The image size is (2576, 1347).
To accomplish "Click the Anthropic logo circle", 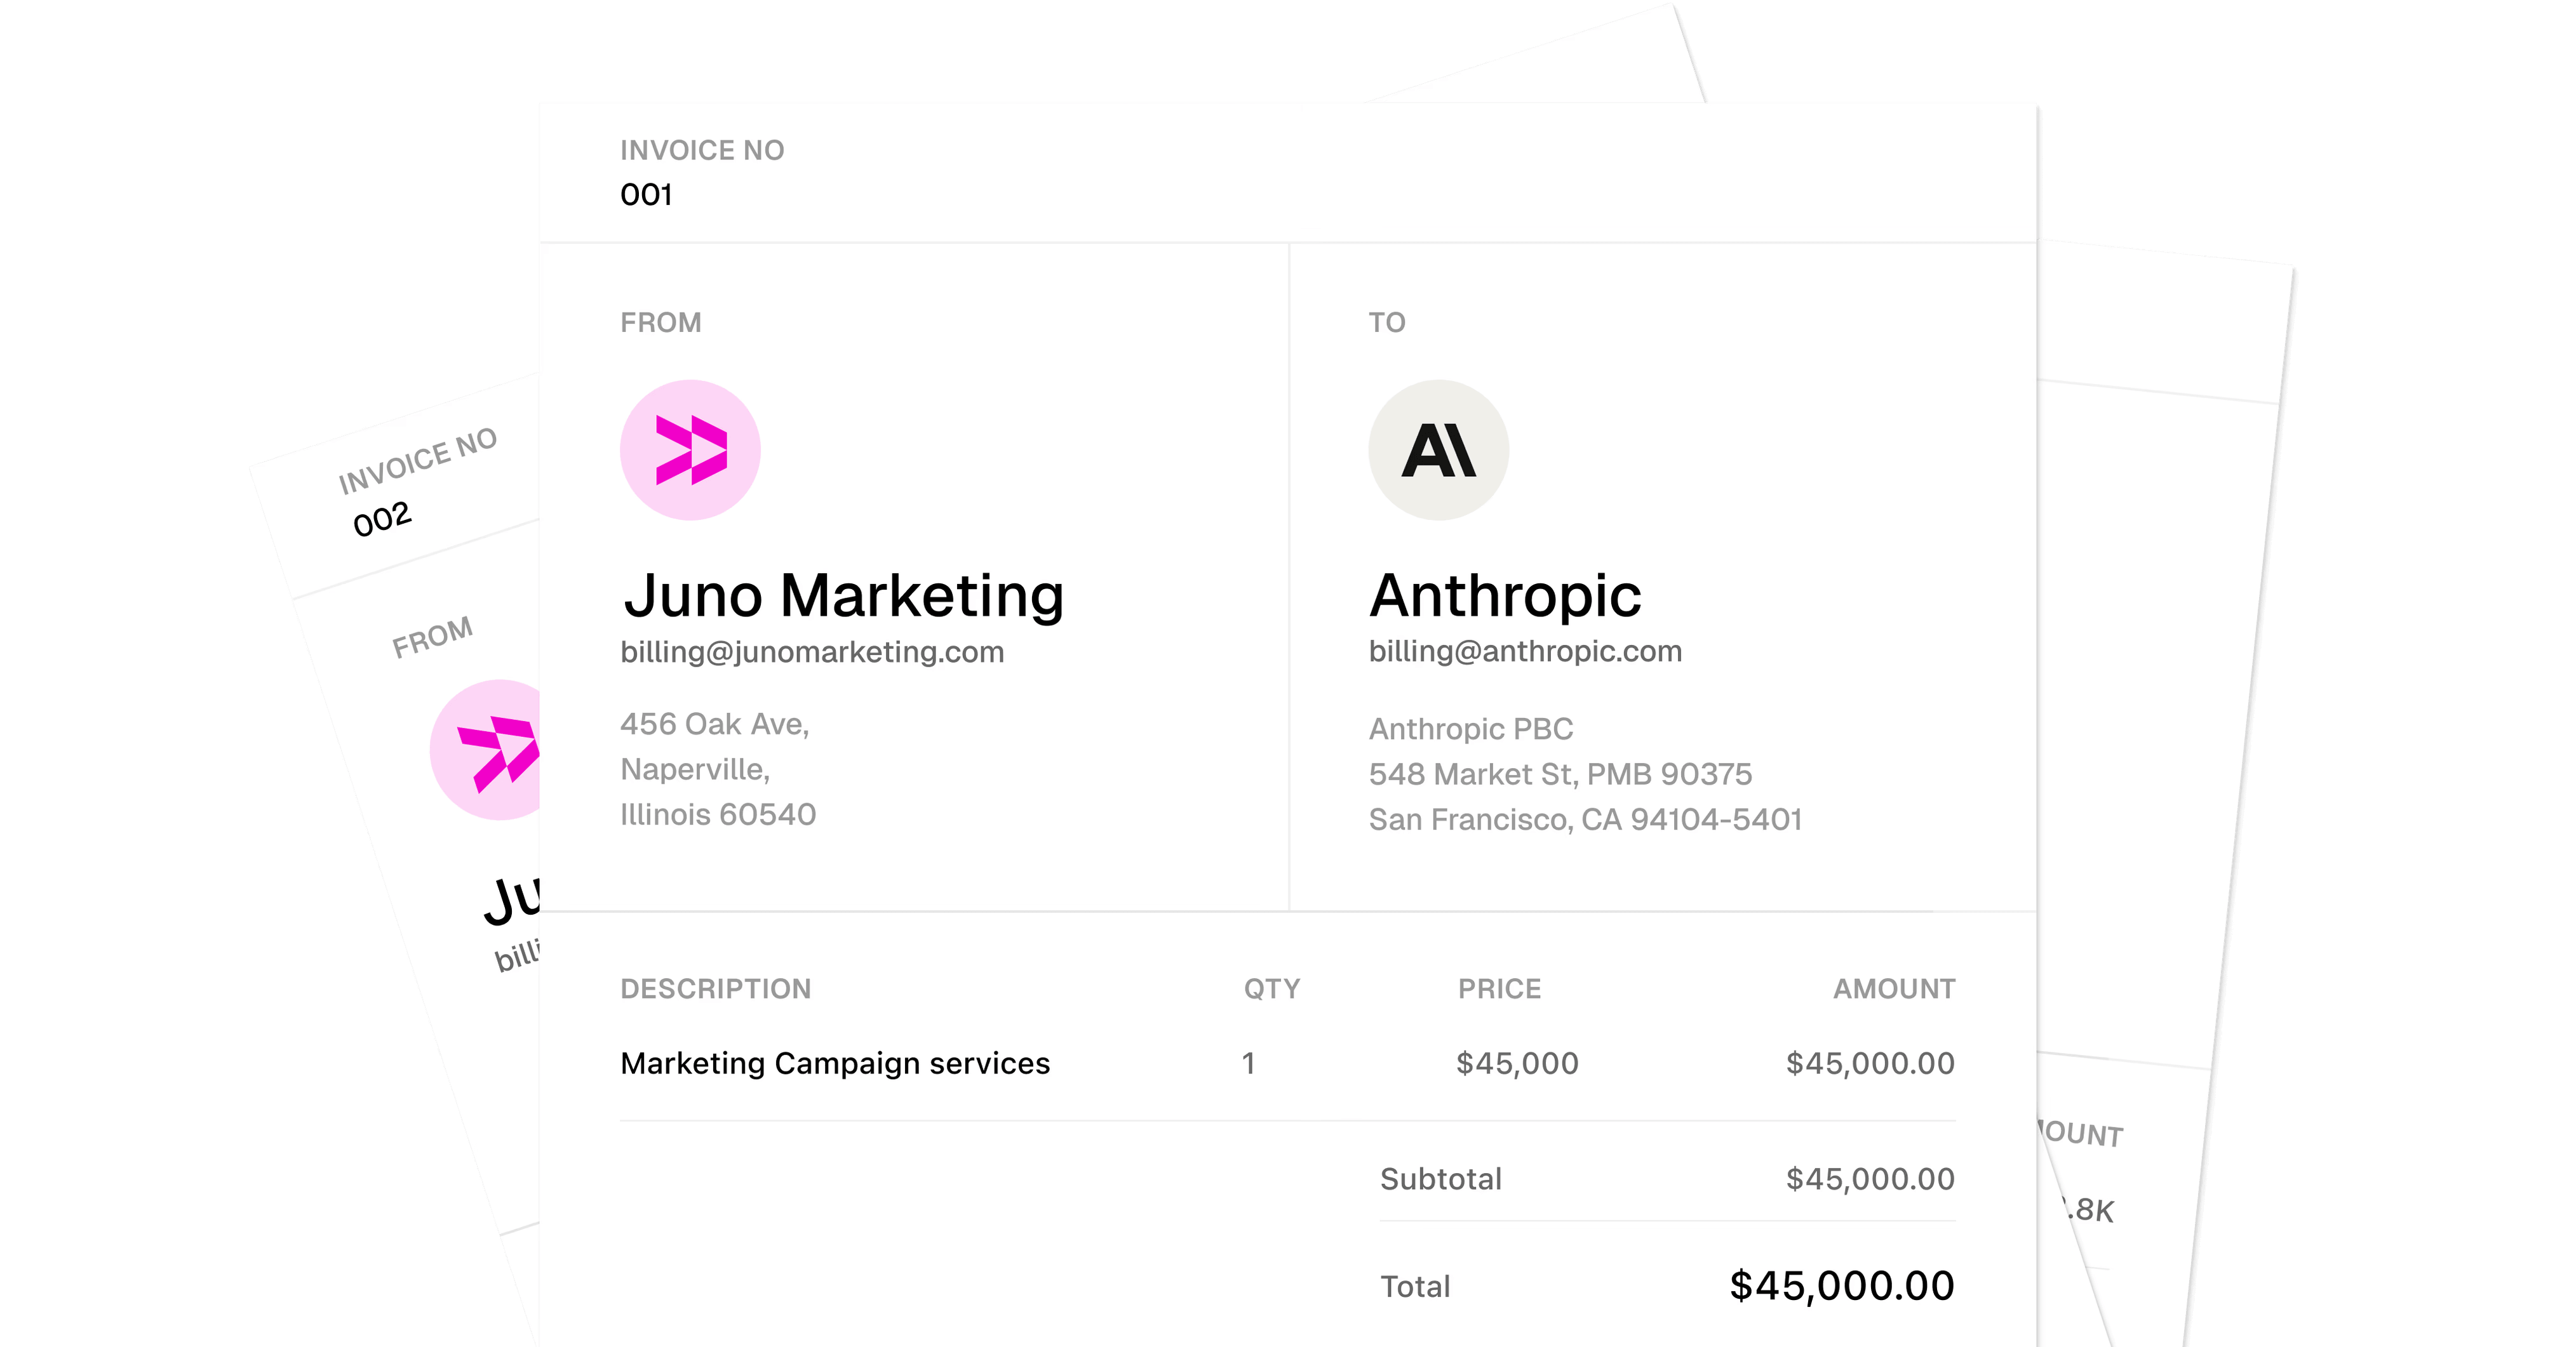I will [1438, 449].
